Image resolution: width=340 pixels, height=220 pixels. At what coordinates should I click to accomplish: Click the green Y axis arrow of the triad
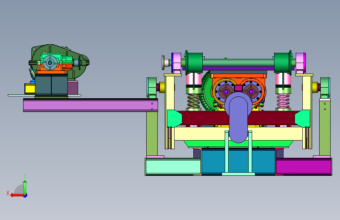[25, 187]
